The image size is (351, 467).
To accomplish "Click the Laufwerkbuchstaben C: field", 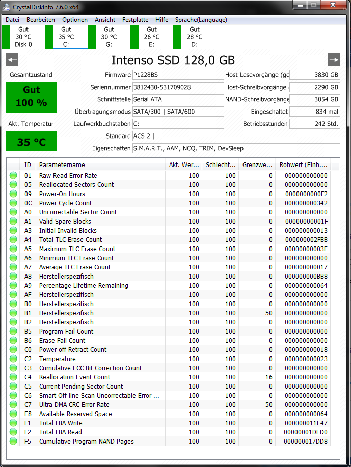I will tap(178, 124).
